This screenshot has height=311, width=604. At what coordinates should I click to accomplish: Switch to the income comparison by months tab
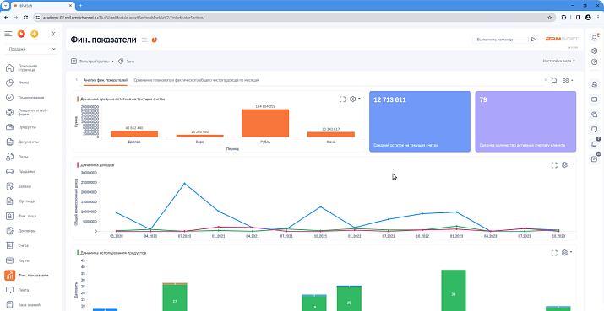197,80
